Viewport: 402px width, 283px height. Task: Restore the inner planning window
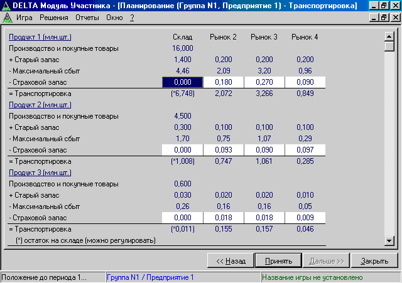(x=384, y=18)
